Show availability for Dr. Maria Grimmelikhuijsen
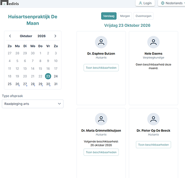The width and height of the screenshot is (185, 178). 101,152
